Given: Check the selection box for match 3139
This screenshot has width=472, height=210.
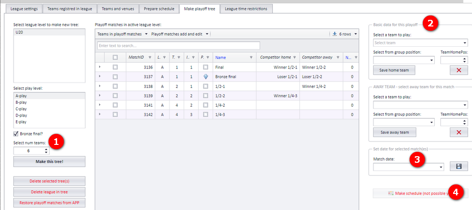Looking at the screenshot, I should pyautogui.click(x=115, y=96).
